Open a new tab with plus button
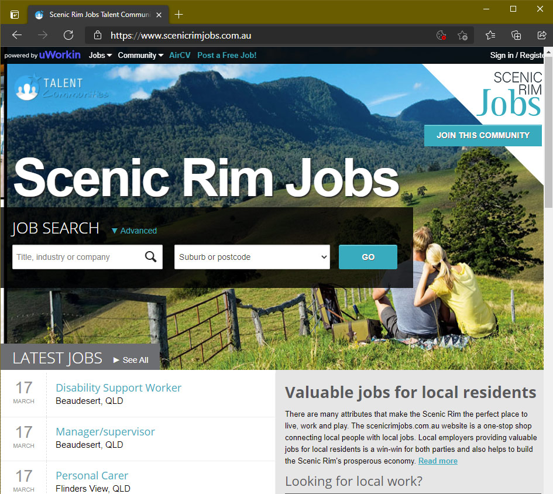Viewport: 553px width, 494px height. [x=179, y=15]
